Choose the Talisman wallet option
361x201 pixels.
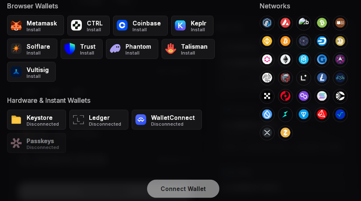[x=188, y=49]
